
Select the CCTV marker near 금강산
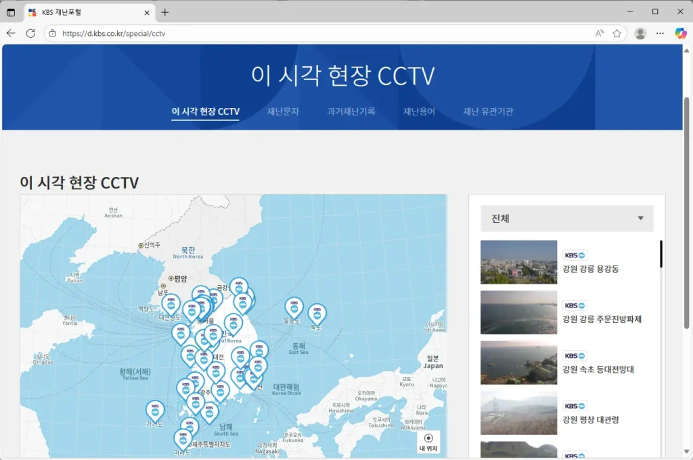click(239, 287)
